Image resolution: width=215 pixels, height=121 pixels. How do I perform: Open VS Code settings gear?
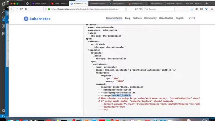click(x=3, y=111)
